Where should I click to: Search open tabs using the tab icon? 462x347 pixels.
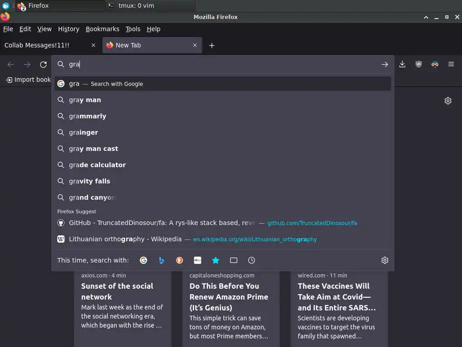(x=234, y=260)
